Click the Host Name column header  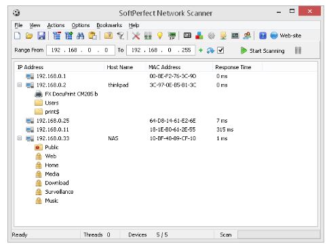125,67
